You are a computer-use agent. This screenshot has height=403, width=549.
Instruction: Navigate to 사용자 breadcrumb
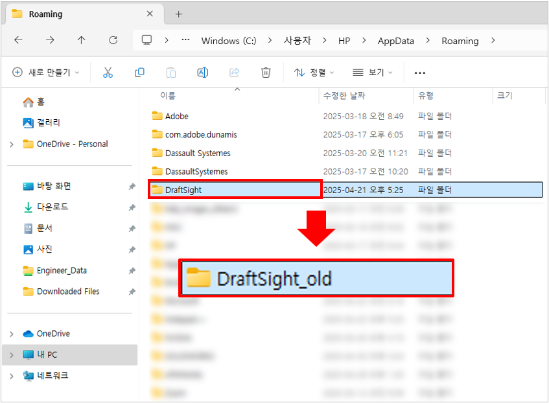(298, 41)
